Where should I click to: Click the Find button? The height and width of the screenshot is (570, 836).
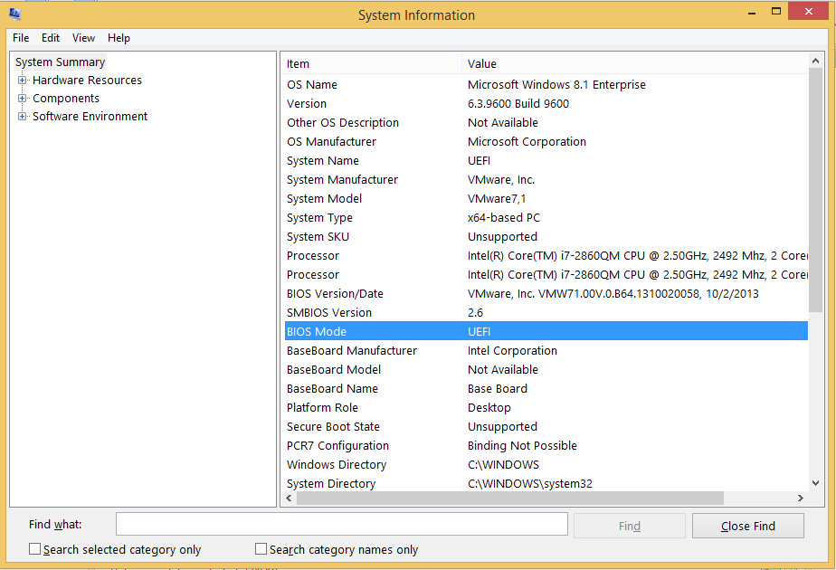[x=630, y=527]
